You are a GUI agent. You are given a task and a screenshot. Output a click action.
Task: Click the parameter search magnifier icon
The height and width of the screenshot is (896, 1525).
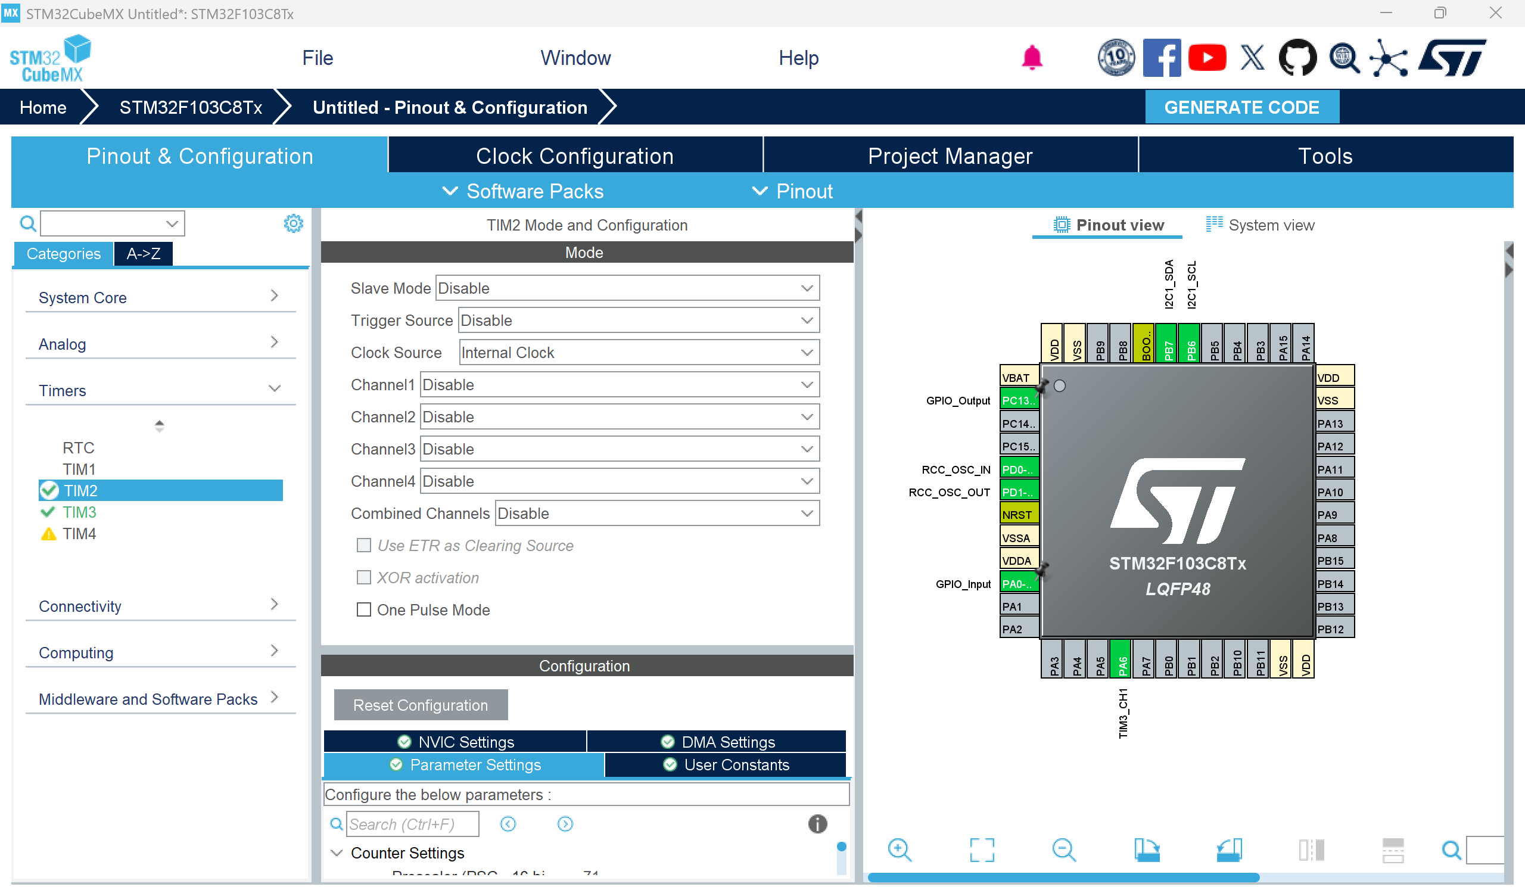336,824
